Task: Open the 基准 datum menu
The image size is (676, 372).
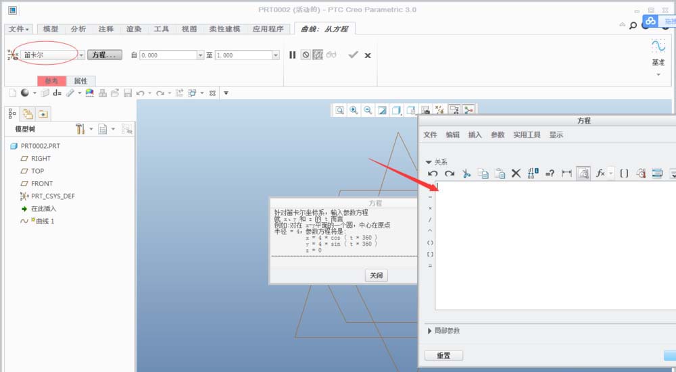Action: pyautogui.click(x=658, y=63)
